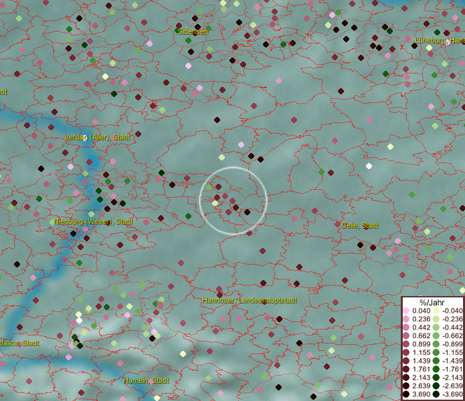Click the Verden (Aller), Stadt label

click(x=97, y=137)
